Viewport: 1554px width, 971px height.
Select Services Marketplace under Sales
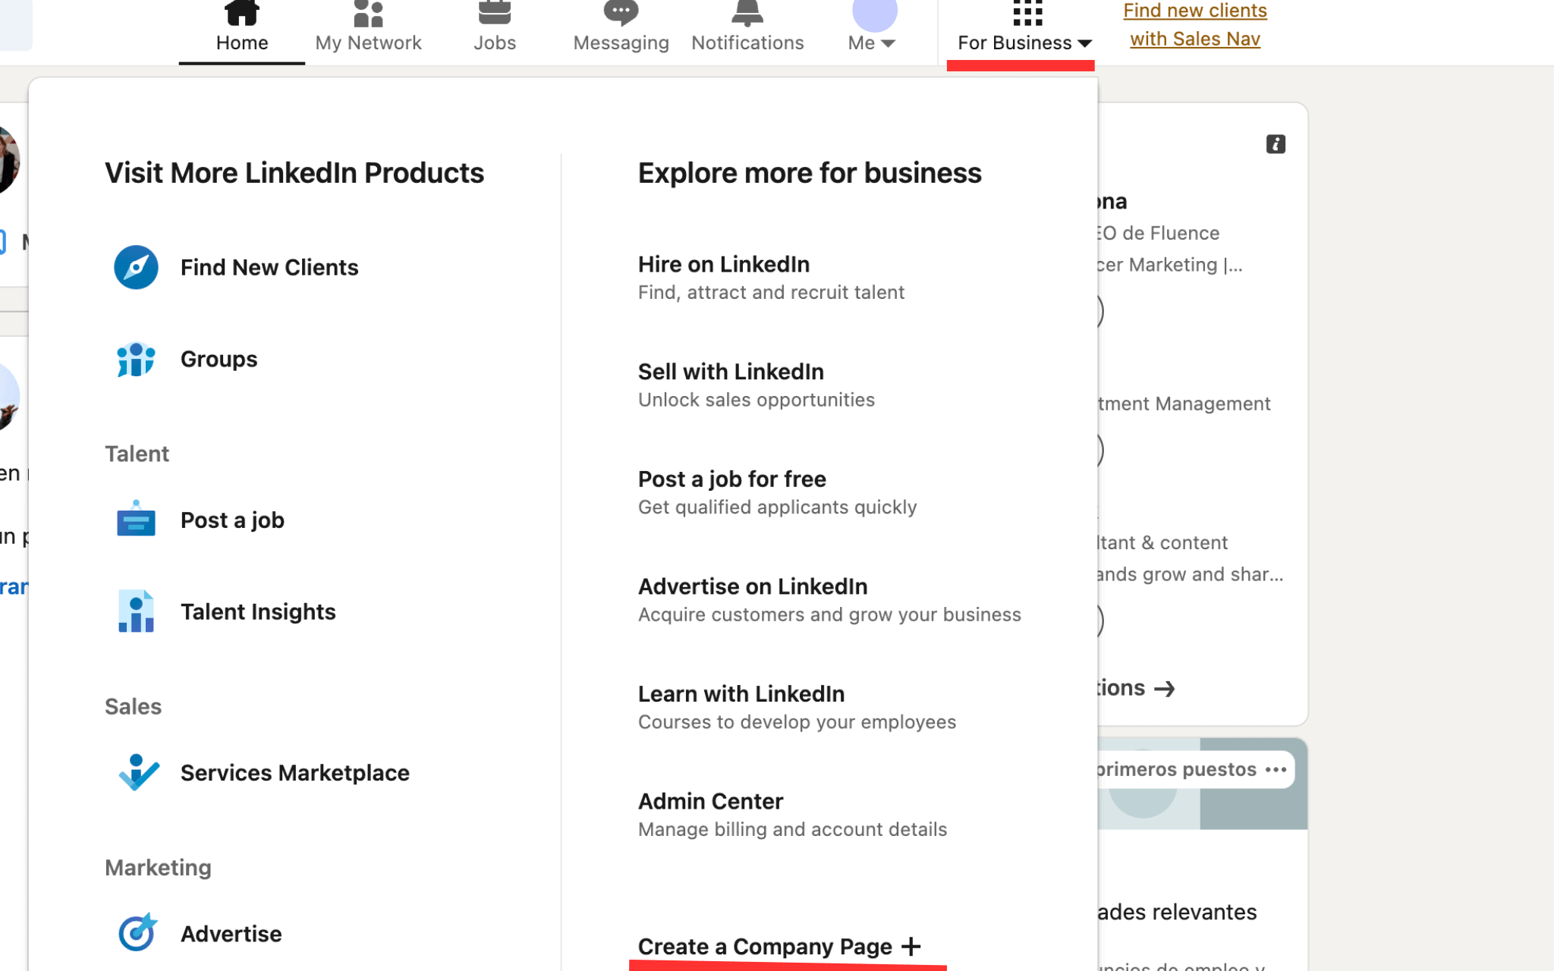click(x=295, y=772)
